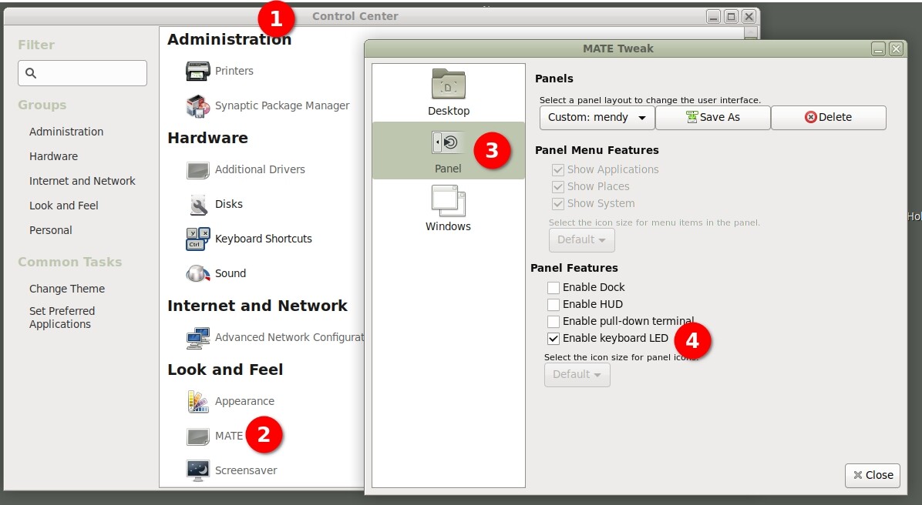The image size is (922, 505).
Task: Click the Additional Drivers label
Action: pyautogui.click(x=260, y=169)
